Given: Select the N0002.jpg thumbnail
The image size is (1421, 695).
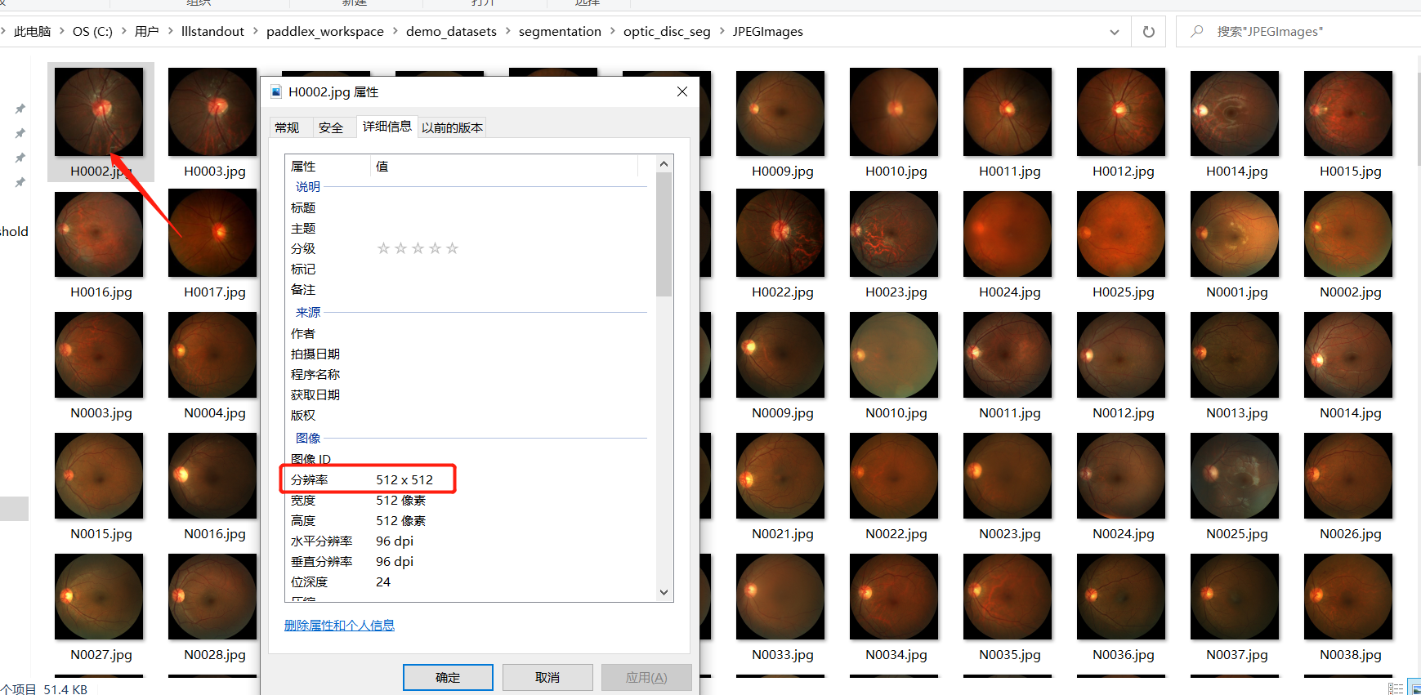Looking at the screenshot, I should tap(1348, 234).
